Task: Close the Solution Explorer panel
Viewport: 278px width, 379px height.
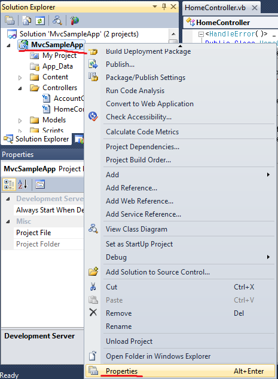Action: click(173, 7)
